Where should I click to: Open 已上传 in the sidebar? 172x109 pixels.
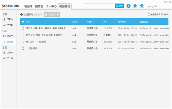click(x=8, y=58)
